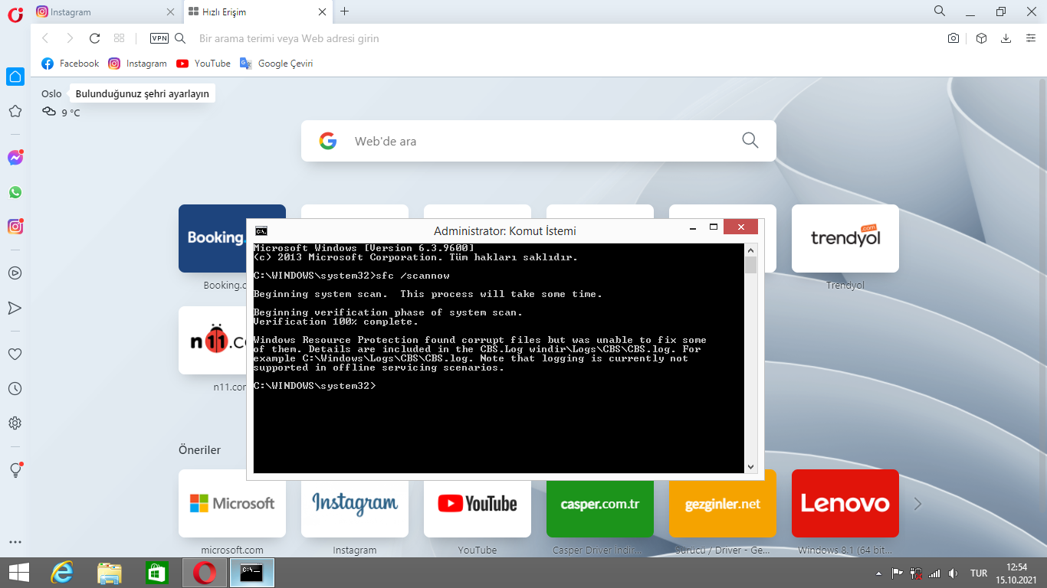Click the Command Prompt scrollbar up arrow
Image resolution: width=1047 pixels, height=588 pixels.
click(x=751, y=250)
